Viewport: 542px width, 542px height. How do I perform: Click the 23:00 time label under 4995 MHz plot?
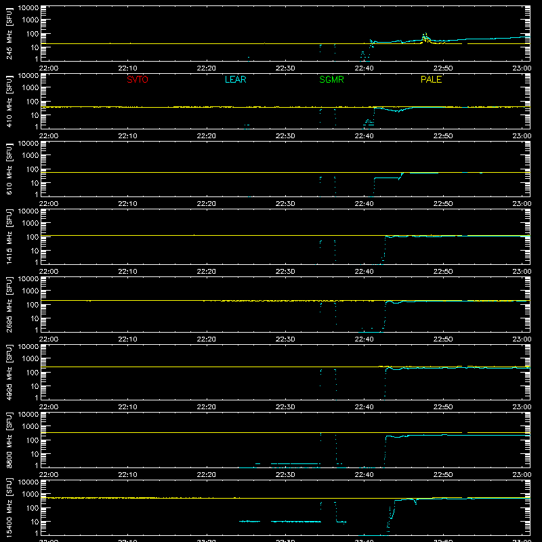click(522, 407)
